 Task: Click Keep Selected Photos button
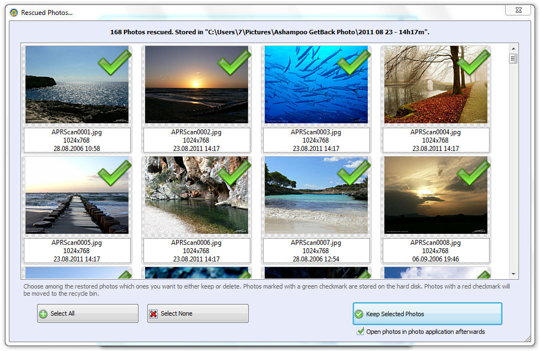tap(428, 313)
